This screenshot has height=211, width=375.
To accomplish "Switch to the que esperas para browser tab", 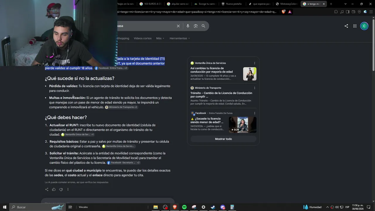I will pyautogui.click(x=260, y=4).
